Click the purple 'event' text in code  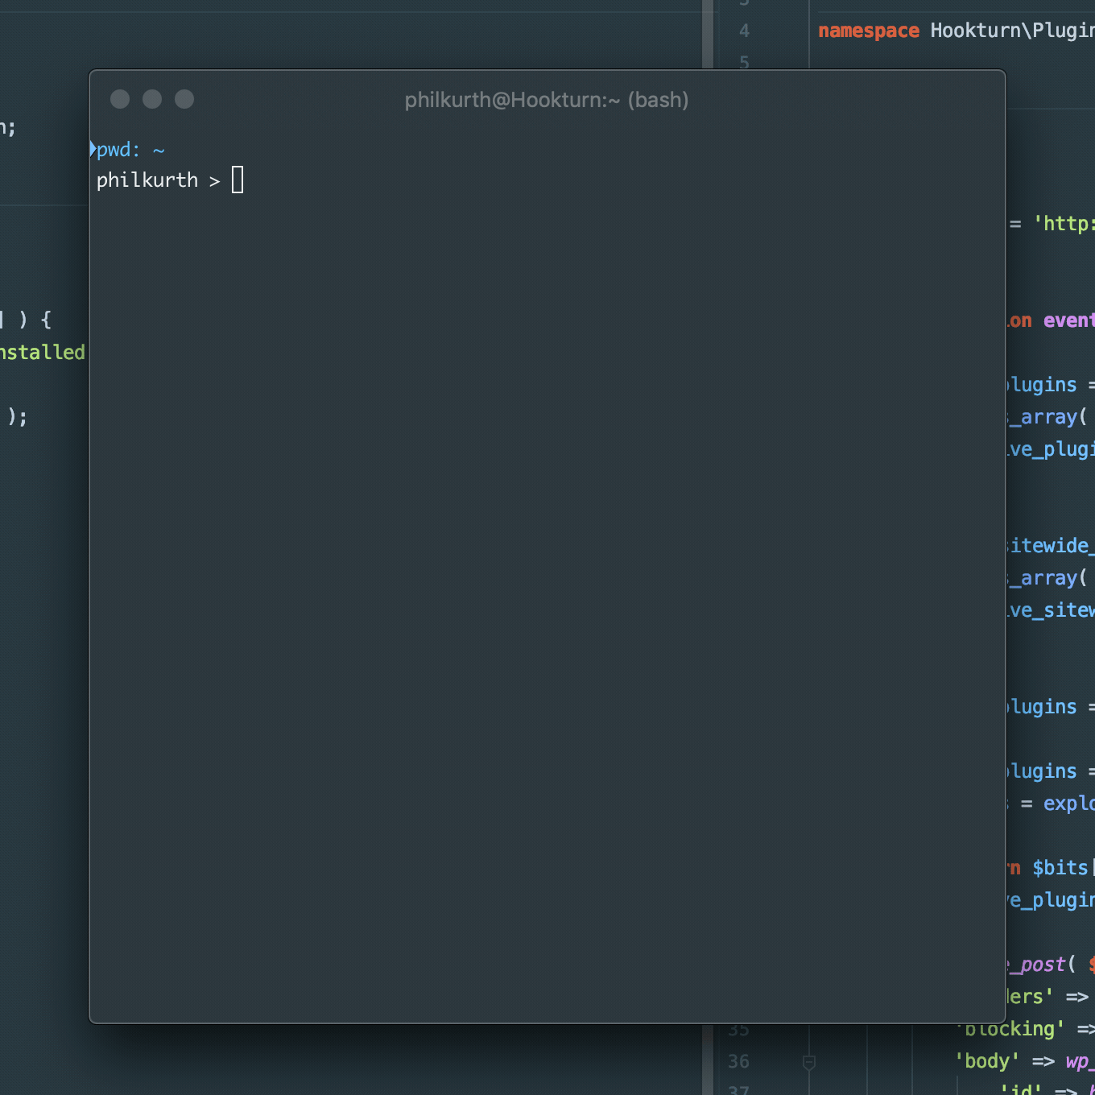click(1068, 320)
